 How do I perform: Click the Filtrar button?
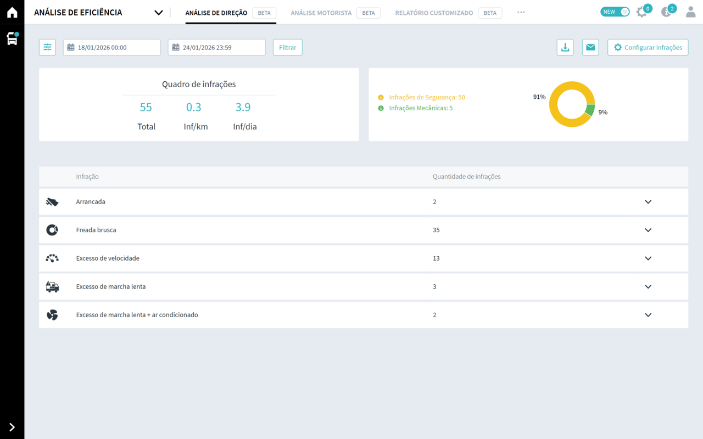coord(287,48)
